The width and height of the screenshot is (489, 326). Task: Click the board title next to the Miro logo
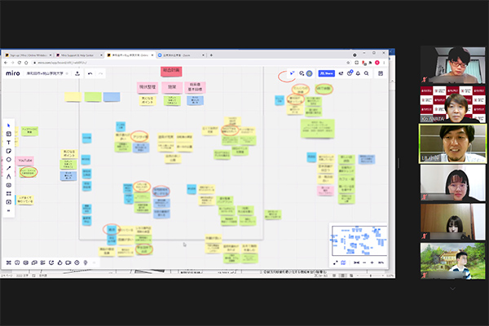pos(45,73)
